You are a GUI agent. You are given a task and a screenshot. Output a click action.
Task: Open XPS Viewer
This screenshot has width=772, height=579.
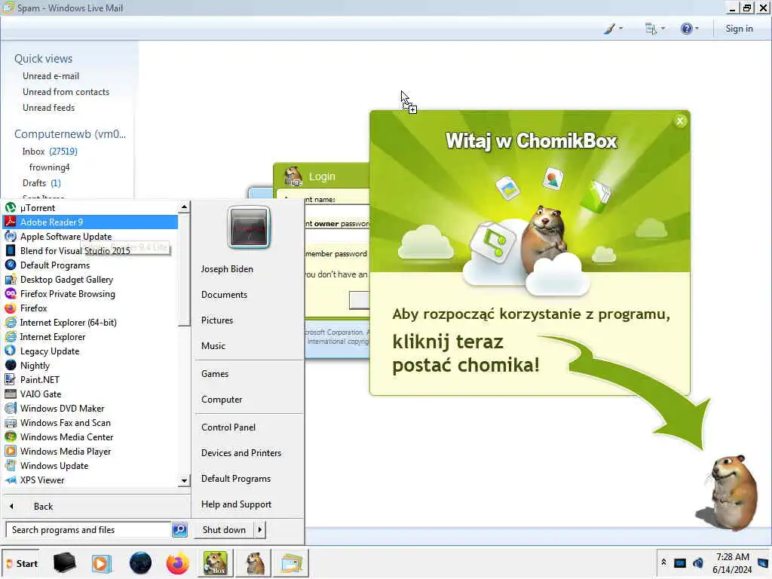(90, 480)
